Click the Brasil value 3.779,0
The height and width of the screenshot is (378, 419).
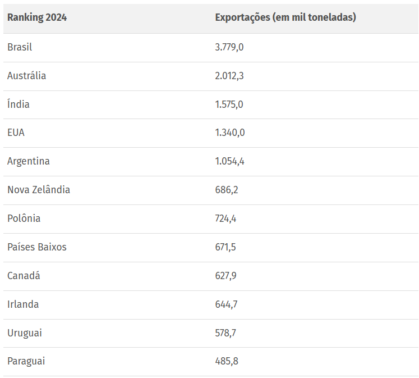point(229,47)
